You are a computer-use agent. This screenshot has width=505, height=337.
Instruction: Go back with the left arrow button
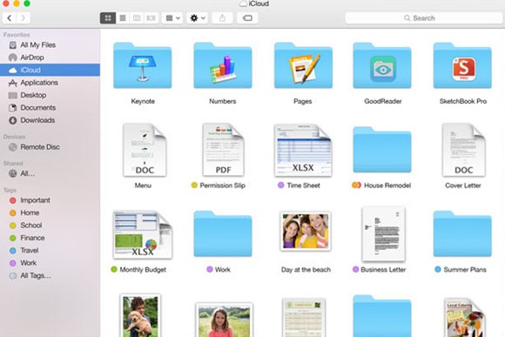coord(10,18)
